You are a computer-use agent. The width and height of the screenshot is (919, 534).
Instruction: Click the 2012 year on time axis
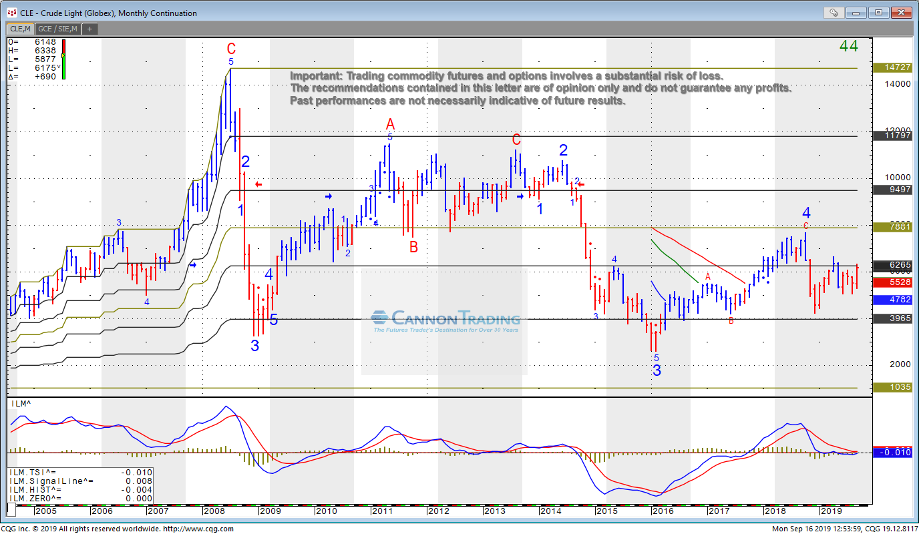tap(438, 511)
